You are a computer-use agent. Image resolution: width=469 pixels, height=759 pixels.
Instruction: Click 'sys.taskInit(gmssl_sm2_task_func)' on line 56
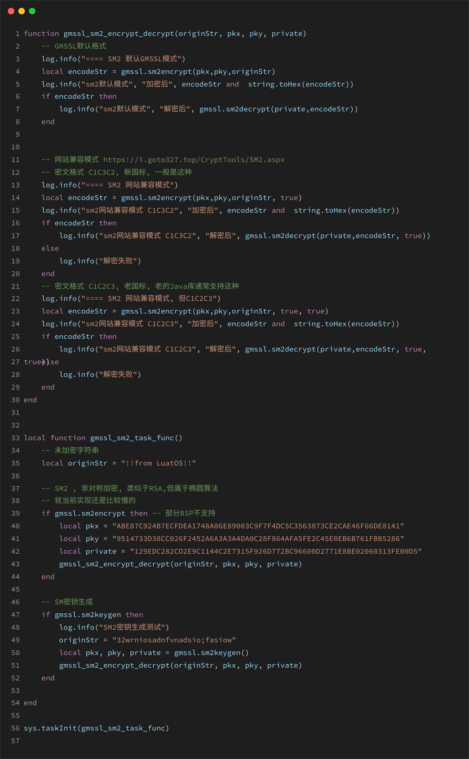tap(96, 728)
